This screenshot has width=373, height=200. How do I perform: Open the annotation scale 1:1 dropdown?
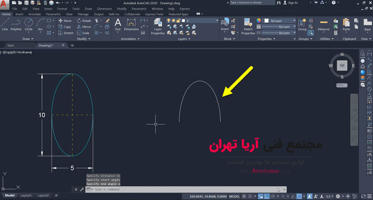coord(330,196)
